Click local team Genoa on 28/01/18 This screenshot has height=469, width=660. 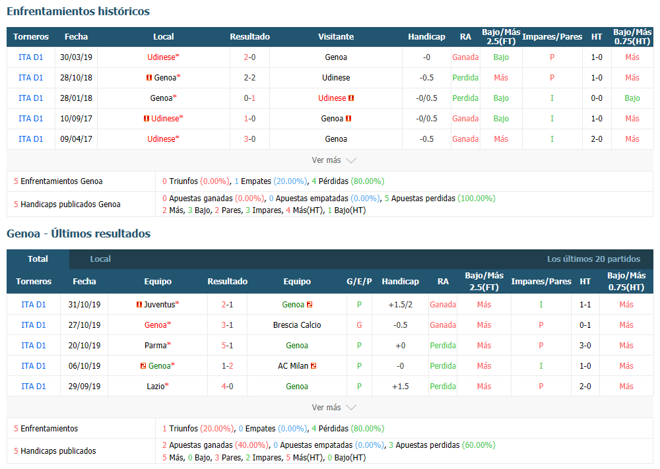point(162,98)
